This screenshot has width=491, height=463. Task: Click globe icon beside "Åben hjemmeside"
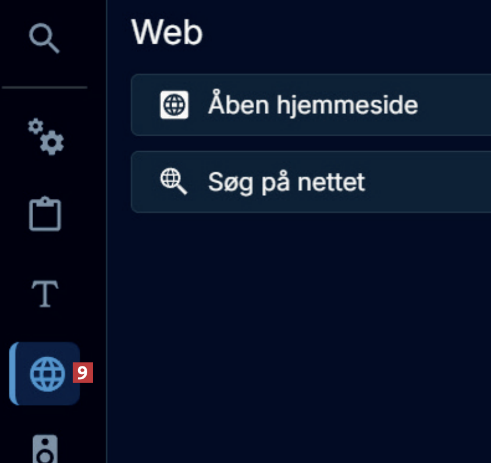[174, 105]
